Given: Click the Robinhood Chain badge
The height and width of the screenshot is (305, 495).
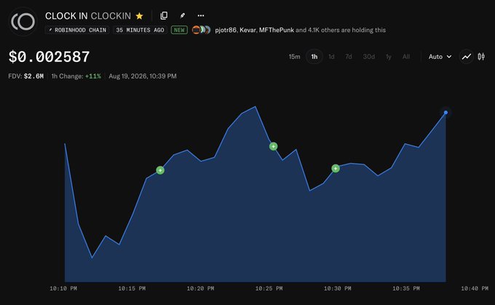Looking at the screenshot, I should coord(77,30).
